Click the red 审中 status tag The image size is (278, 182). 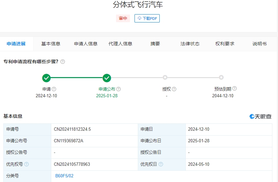tap(123, 19)
